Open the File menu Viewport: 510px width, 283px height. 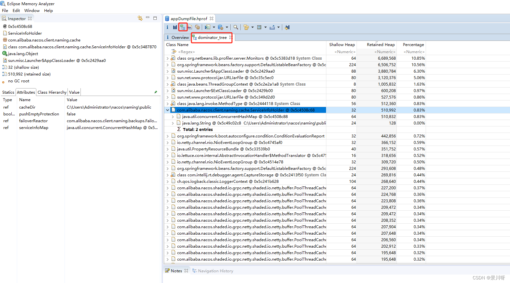[x=5, y=11]
